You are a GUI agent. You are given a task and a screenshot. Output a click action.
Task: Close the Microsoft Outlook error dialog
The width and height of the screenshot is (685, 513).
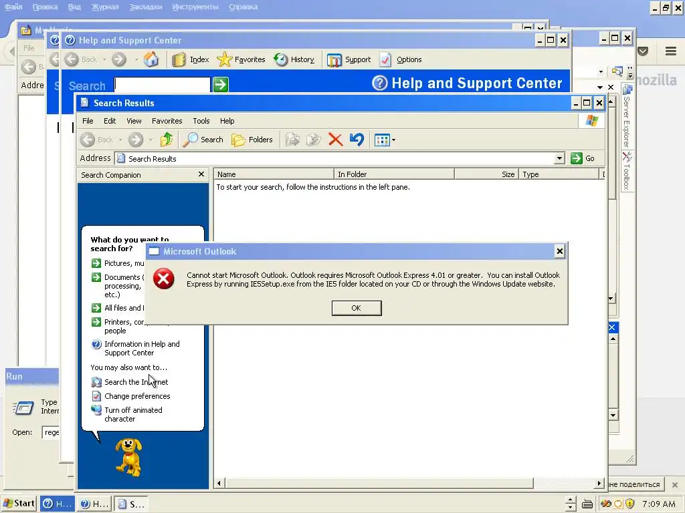click(559, 251)
